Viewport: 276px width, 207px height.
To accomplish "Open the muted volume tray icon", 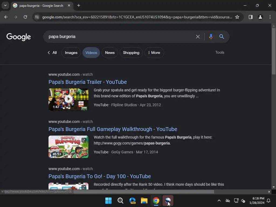I will pyautogui.click(x=243, y=201).
